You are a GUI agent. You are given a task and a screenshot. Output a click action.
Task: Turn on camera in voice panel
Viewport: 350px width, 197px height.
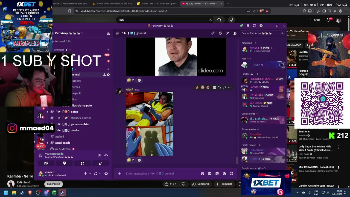pos(46,163)
